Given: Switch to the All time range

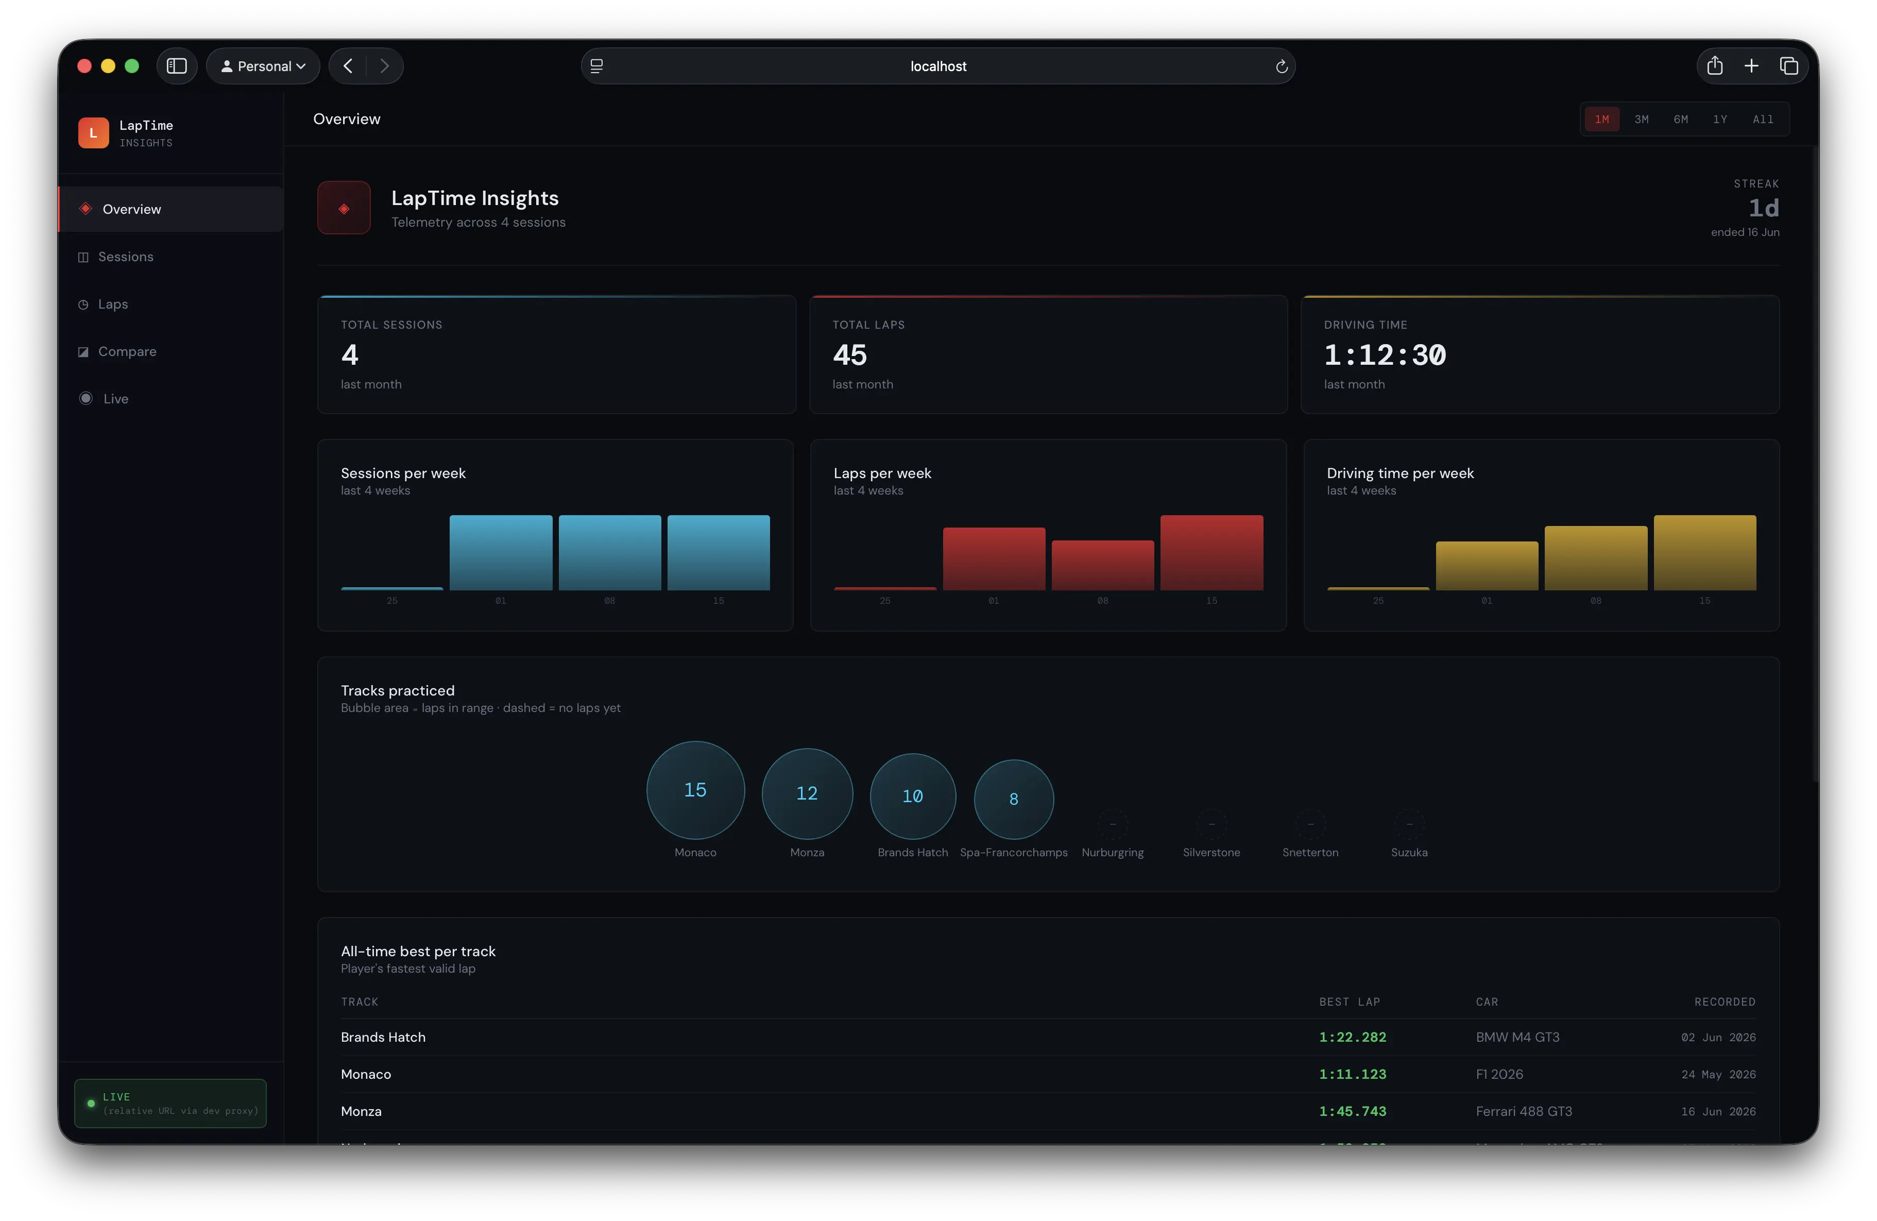Looking at the screenshot, I should (x=1763, y=119).
